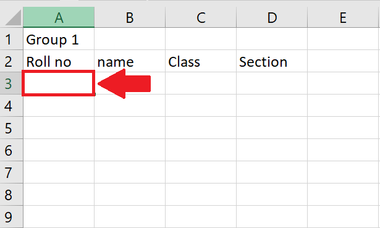Click the Select All corner triangle
Screen dimensions: 380x228
point(13,18)
